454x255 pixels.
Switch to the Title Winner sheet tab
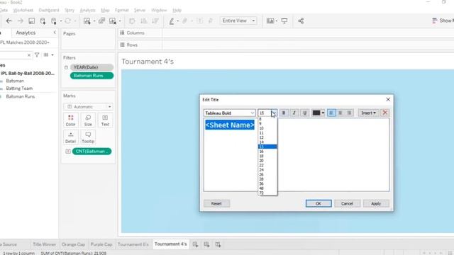[44, 244]
